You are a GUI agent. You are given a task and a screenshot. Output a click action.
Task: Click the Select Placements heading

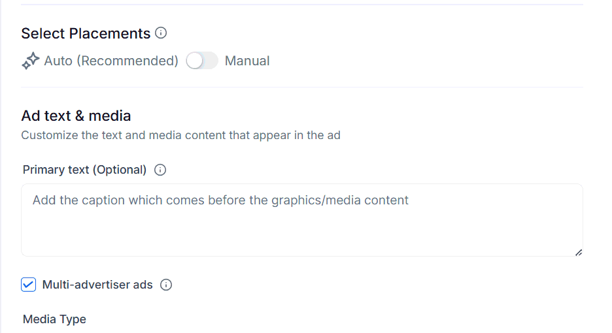(86, 33)
